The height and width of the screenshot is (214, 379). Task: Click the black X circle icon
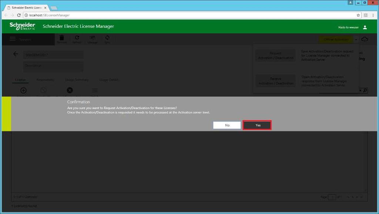pos(70,90)
